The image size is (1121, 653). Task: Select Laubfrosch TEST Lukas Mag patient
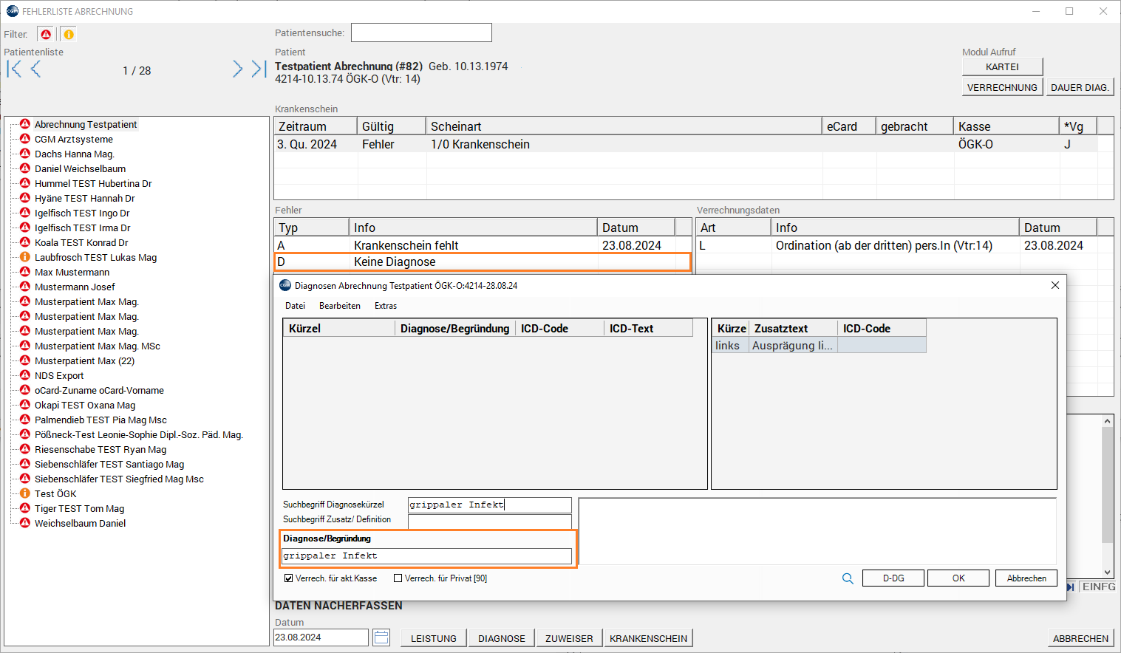(x=95, y=257)
